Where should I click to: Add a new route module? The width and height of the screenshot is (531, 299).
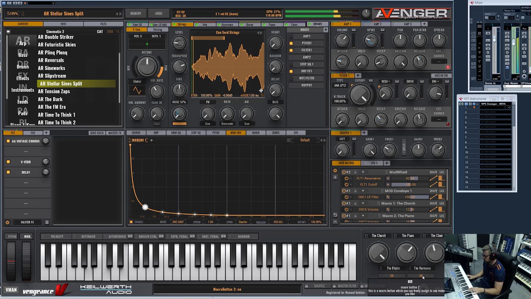pyautogui.click(x=325, y=30)
